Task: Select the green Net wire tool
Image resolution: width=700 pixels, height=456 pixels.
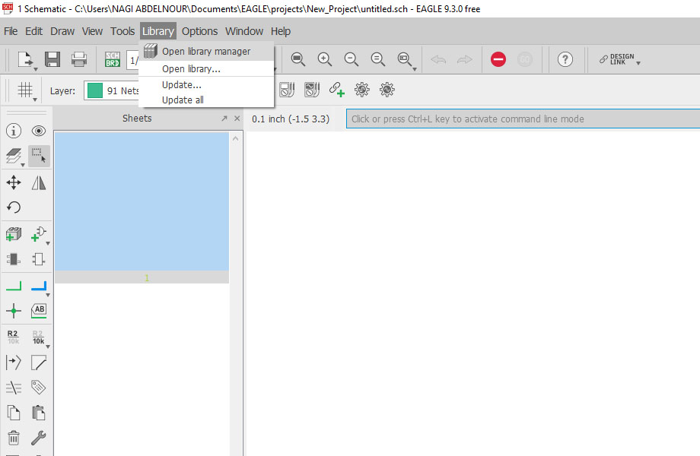Action: [x=14, y=286]
